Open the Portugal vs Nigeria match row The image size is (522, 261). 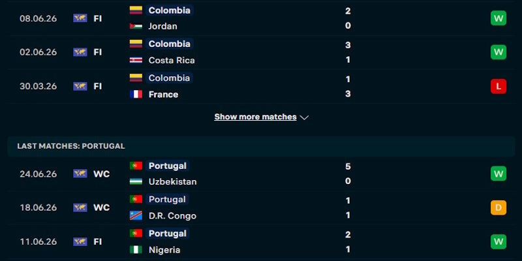(261, 241)
